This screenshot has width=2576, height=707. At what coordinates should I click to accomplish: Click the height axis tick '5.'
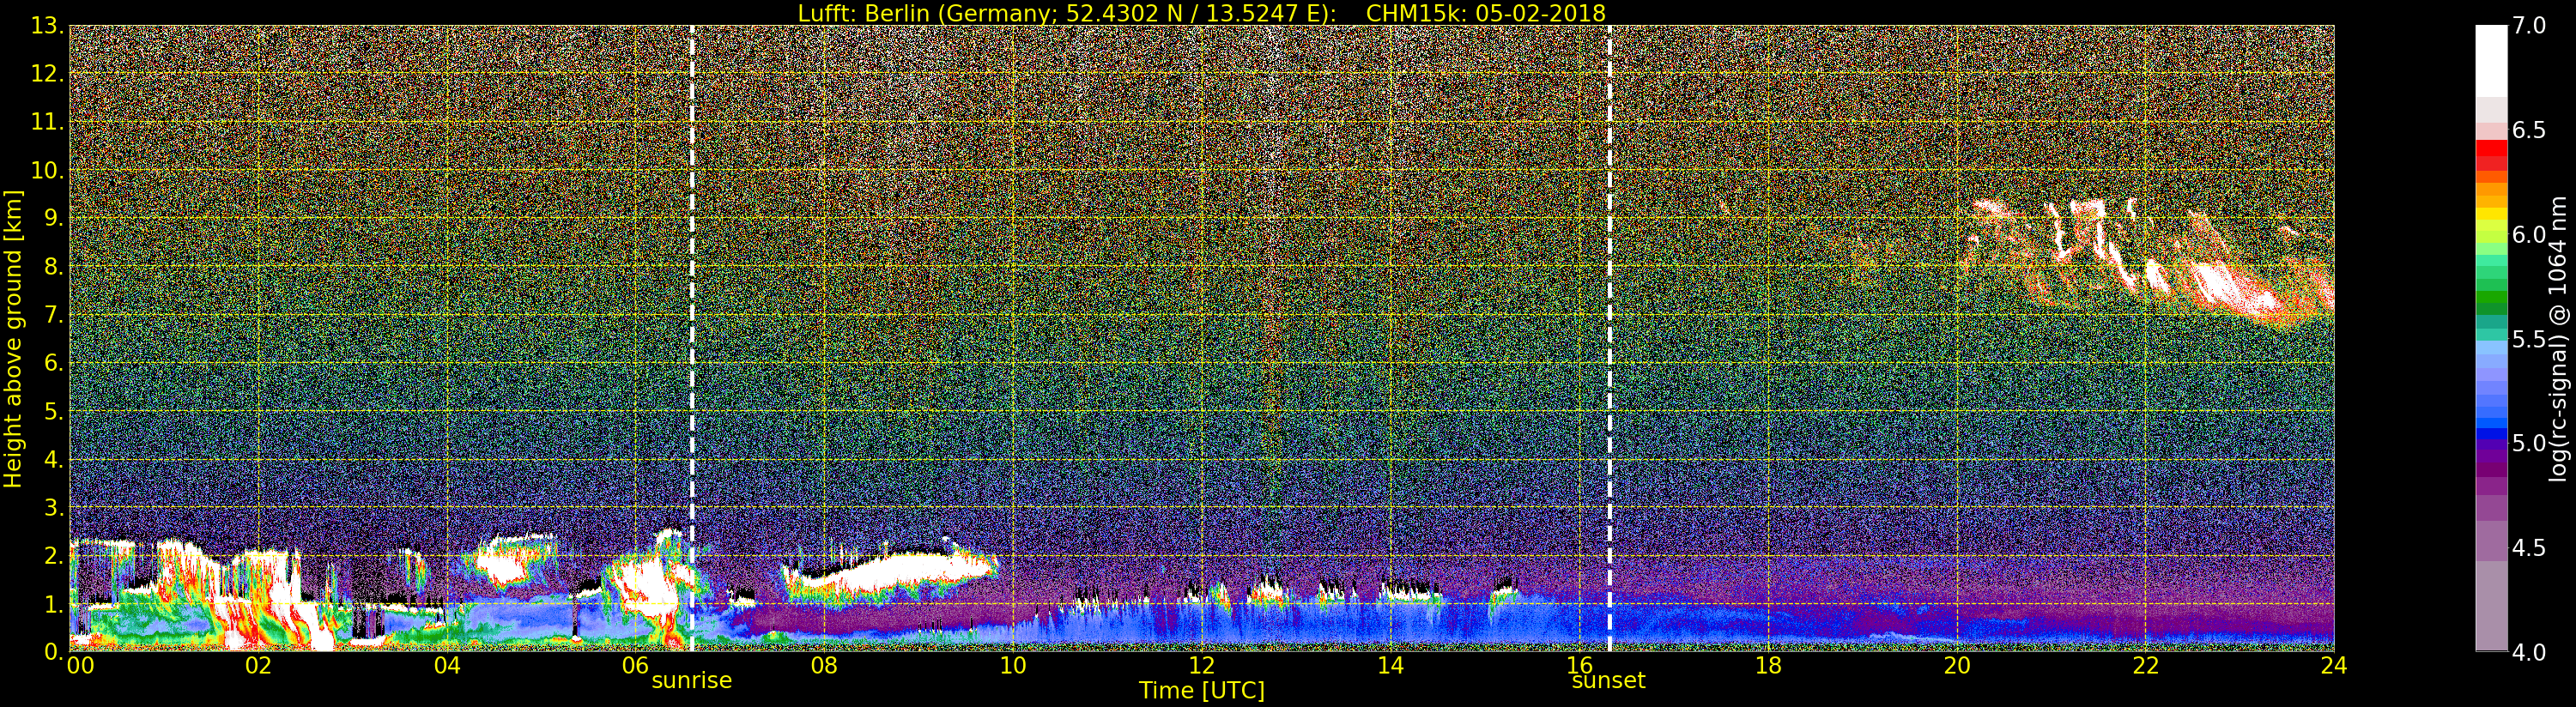(x=52, y=411)
